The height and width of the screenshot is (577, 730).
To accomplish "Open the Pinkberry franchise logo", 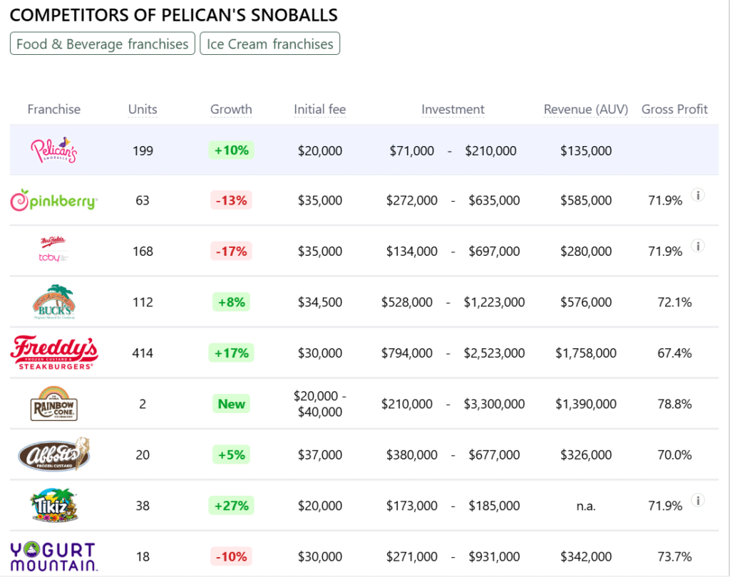I will pos(53,201).
